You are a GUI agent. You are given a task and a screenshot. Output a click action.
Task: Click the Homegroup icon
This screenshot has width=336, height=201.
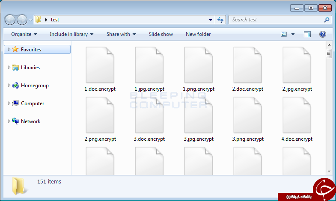click(x=15, y=86)
